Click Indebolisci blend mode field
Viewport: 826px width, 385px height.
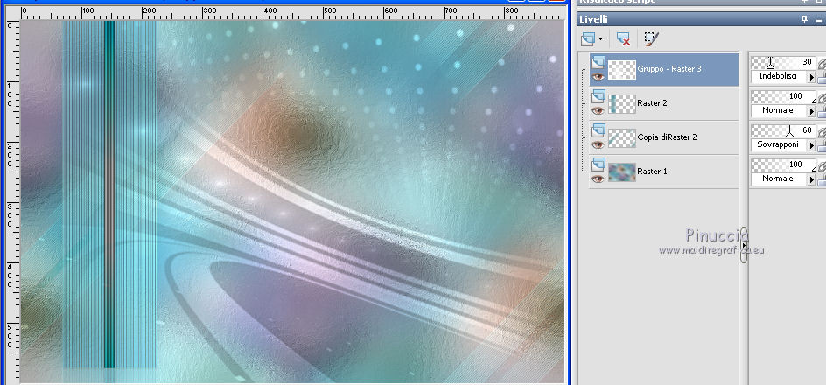(779, 77)
